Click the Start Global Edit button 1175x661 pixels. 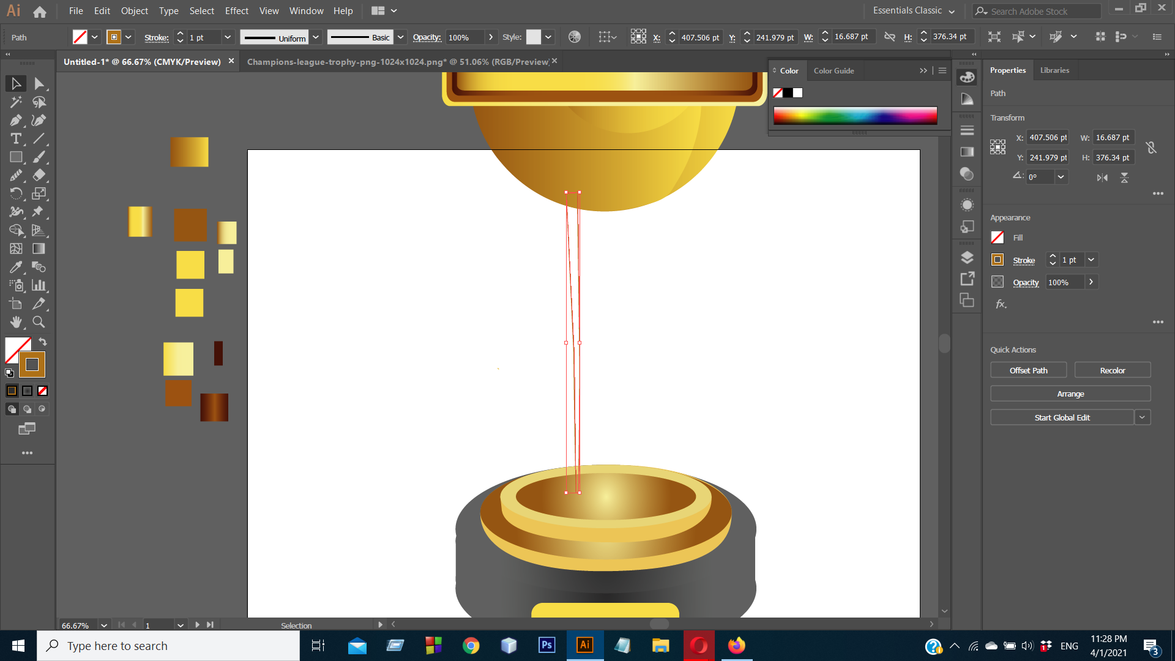click(x=1062, y=417)
